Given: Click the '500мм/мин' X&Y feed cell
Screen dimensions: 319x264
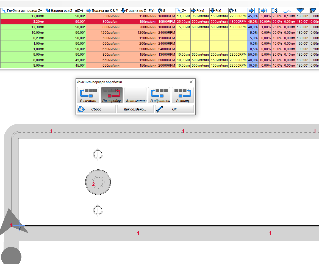Looking at the screenshot, I should pos(103,38).
